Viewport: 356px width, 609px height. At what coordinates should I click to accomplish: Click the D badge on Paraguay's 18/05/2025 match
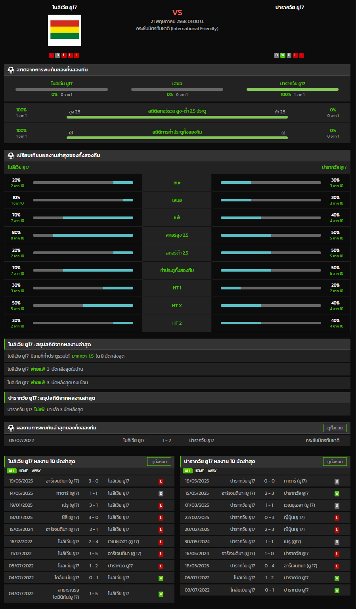[337, 481]
